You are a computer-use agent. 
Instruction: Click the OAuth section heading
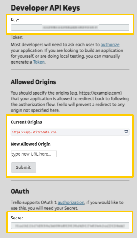[x=20, y=191]
